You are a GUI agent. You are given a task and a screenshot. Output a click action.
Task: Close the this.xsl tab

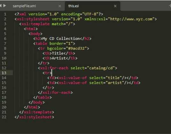pyautogui.click(x=115, y=6)
